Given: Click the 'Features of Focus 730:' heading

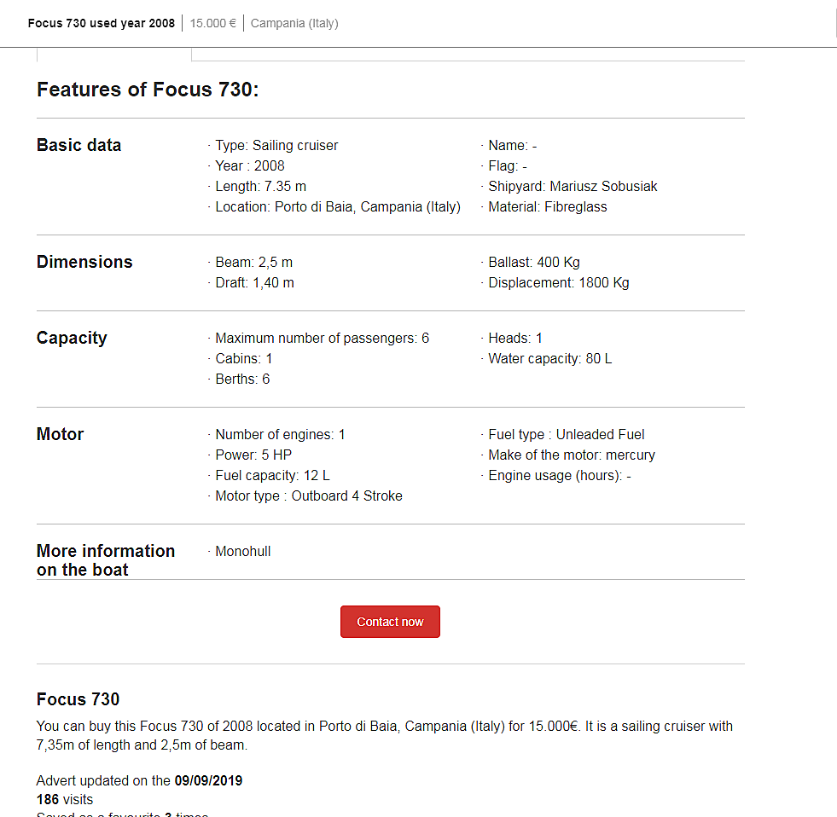Looking at the screenshot, I should pyautogui.click(x=148, y=90).
